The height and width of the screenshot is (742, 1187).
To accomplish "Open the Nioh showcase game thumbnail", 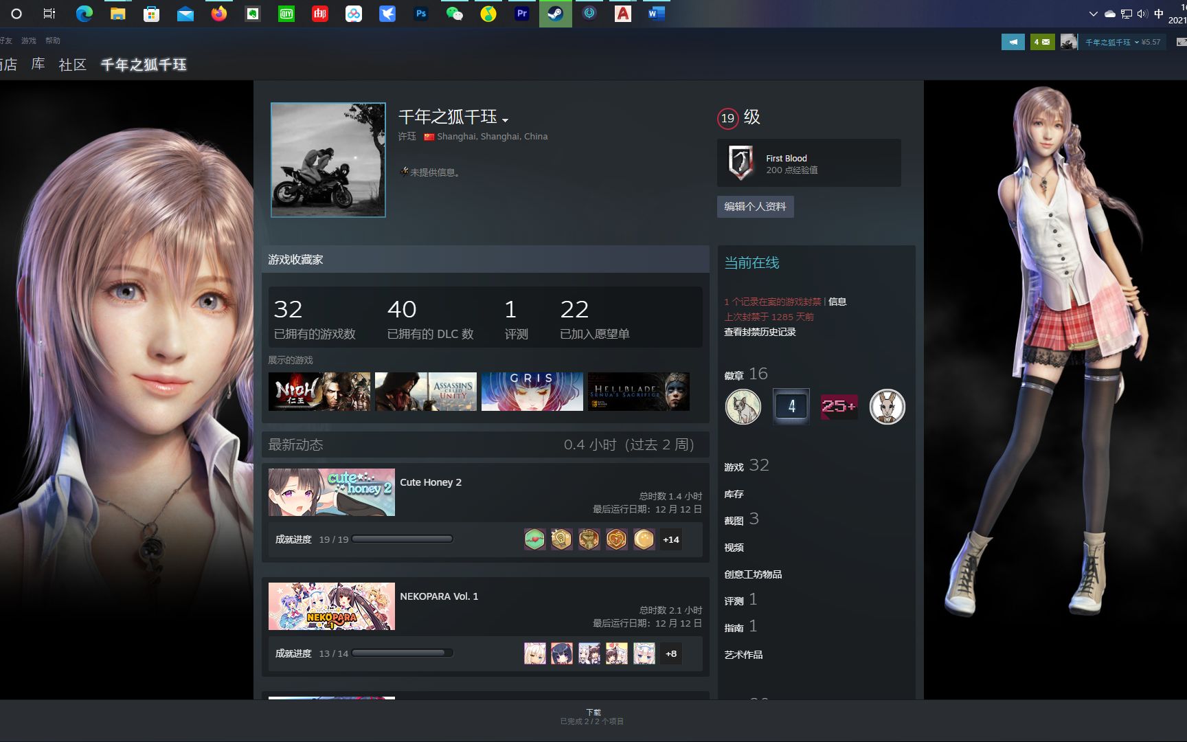I will [319, 392].
